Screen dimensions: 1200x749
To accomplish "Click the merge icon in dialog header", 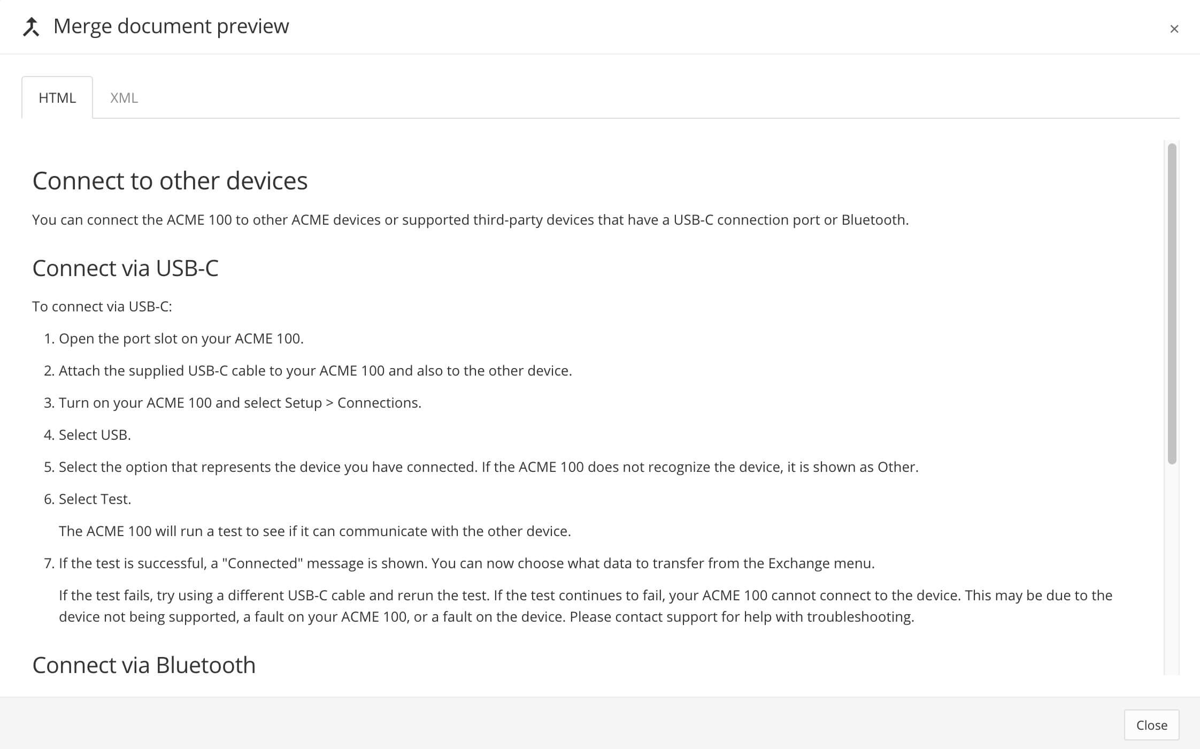I will point(31,27).
